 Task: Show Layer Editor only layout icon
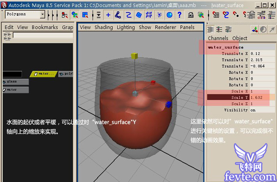coord(219,29)
